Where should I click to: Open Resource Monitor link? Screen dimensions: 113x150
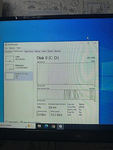[31, 122]
